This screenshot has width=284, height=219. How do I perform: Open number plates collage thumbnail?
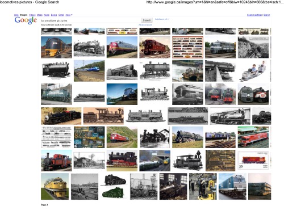click(89, 137)
